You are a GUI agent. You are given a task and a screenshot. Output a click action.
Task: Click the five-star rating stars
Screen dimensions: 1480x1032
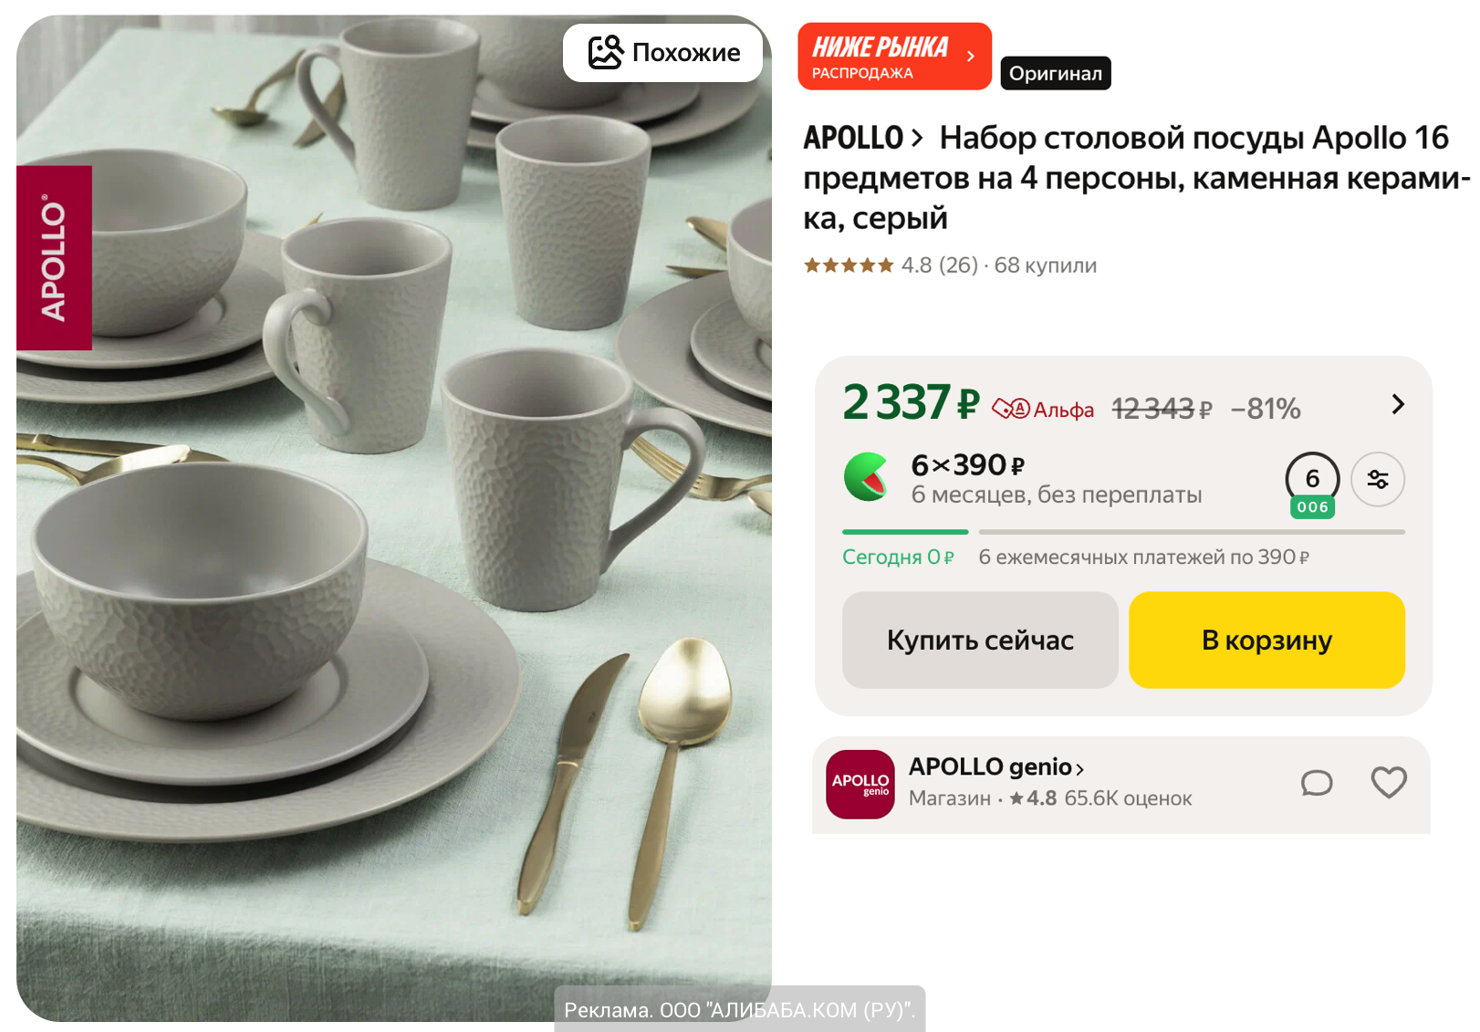point(848,266)
